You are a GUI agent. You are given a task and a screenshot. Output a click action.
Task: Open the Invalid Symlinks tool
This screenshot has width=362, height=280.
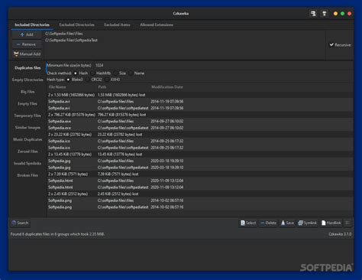(x=27, y=163)
